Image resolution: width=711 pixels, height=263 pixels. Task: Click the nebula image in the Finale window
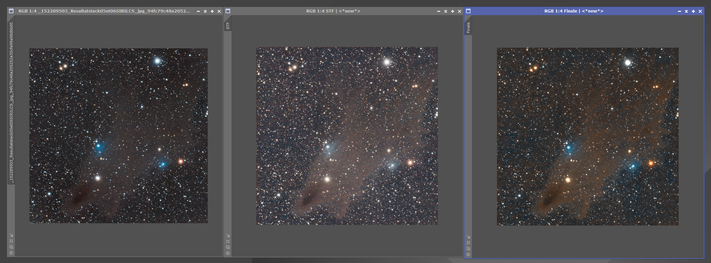588,137
